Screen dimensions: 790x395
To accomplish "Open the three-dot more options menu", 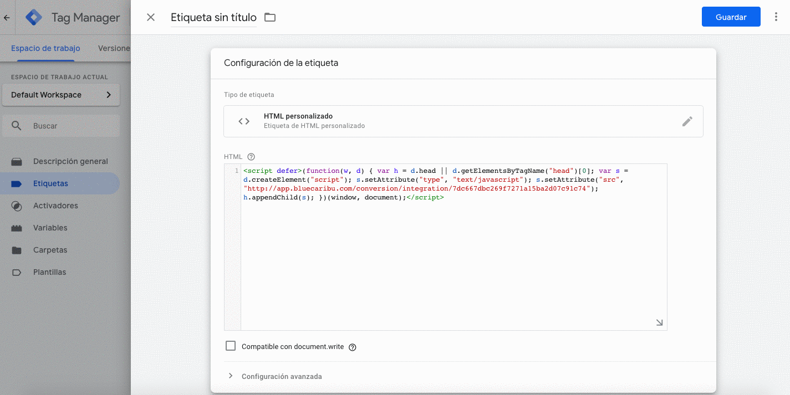I will point(776,17).
